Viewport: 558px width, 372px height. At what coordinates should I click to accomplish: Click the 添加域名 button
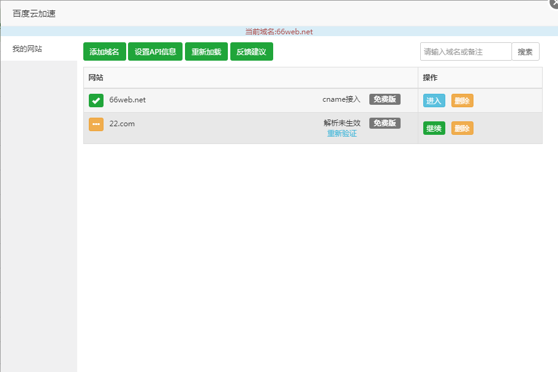click(105, 51)
